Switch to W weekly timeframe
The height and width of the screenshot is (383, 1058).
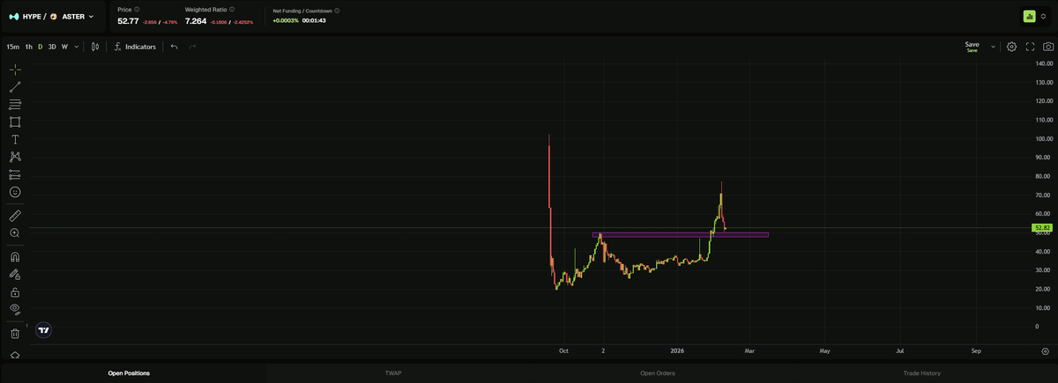click(x=64, y=47)
